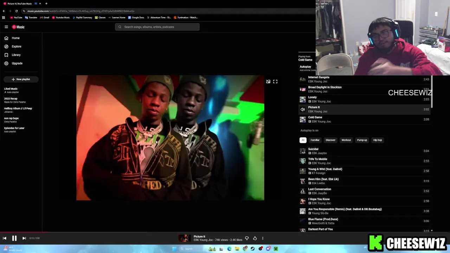Open Translate bookmark
This screenshot has height=253, width=450.
point(31,18)
